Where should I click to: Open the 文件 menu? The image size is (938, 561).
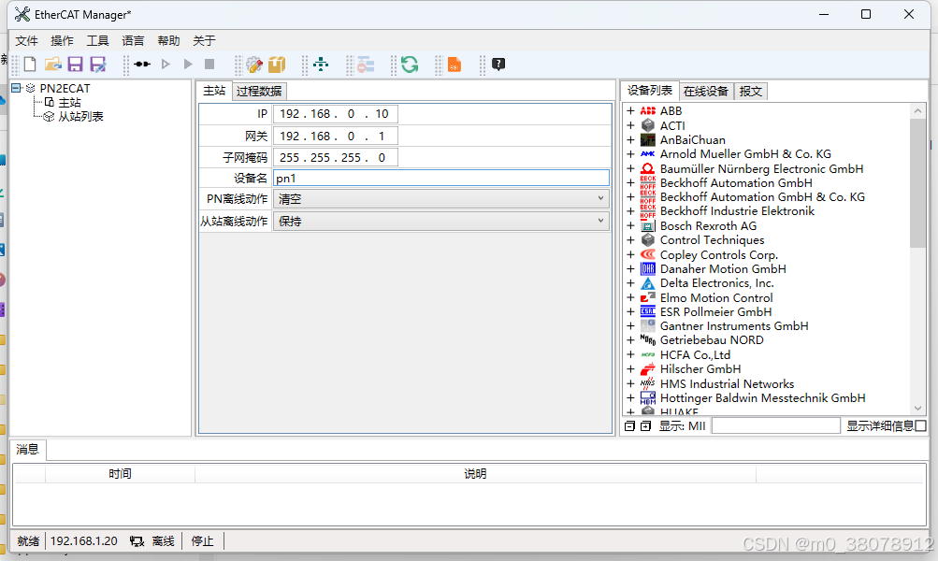(26, 40)
